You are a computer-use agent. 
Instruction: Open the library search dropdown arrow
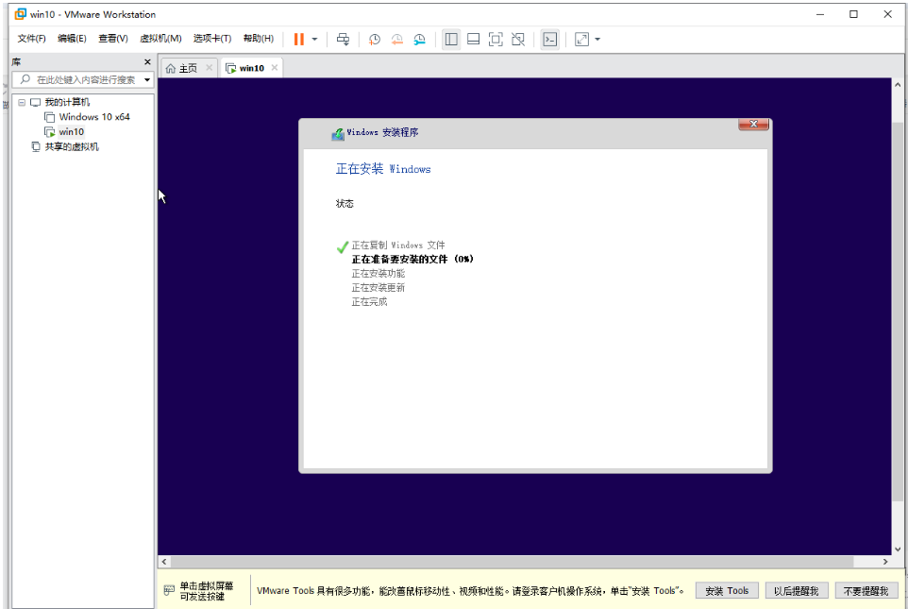pos(147,80)
